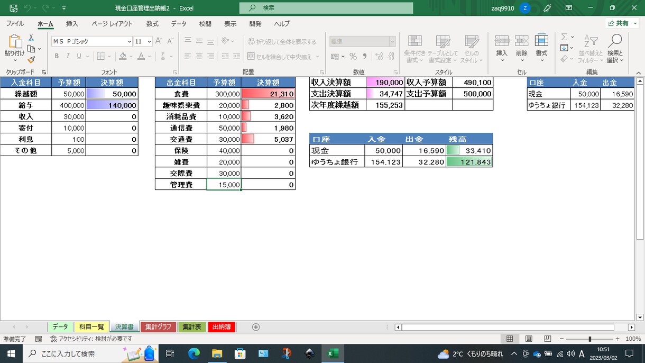Image resolution: width=645 pixels, height=363 pixels.
Task: Open the 標準 number format dropdown
Action: [x=392, y=41]
